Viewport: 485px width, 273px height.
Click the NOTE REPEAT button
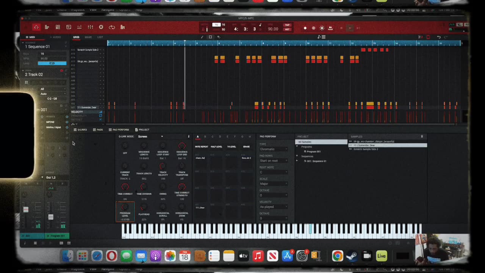(202, 147)
